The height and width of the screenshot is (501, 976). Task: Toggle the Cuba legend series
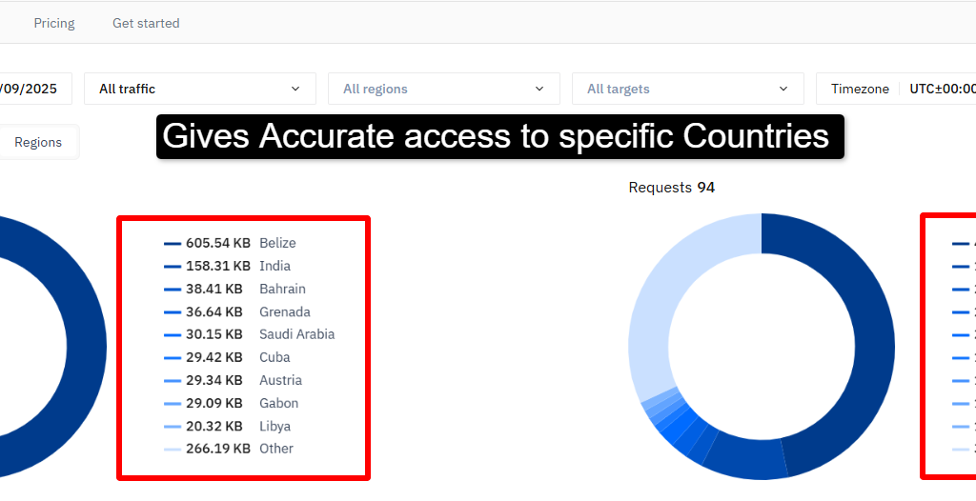point(274,357)
